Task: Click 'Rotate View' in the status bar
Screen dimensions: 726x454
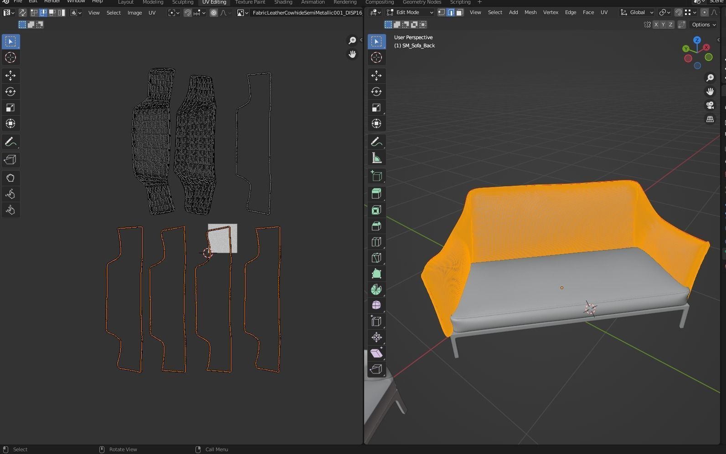Action: point(123,449)
